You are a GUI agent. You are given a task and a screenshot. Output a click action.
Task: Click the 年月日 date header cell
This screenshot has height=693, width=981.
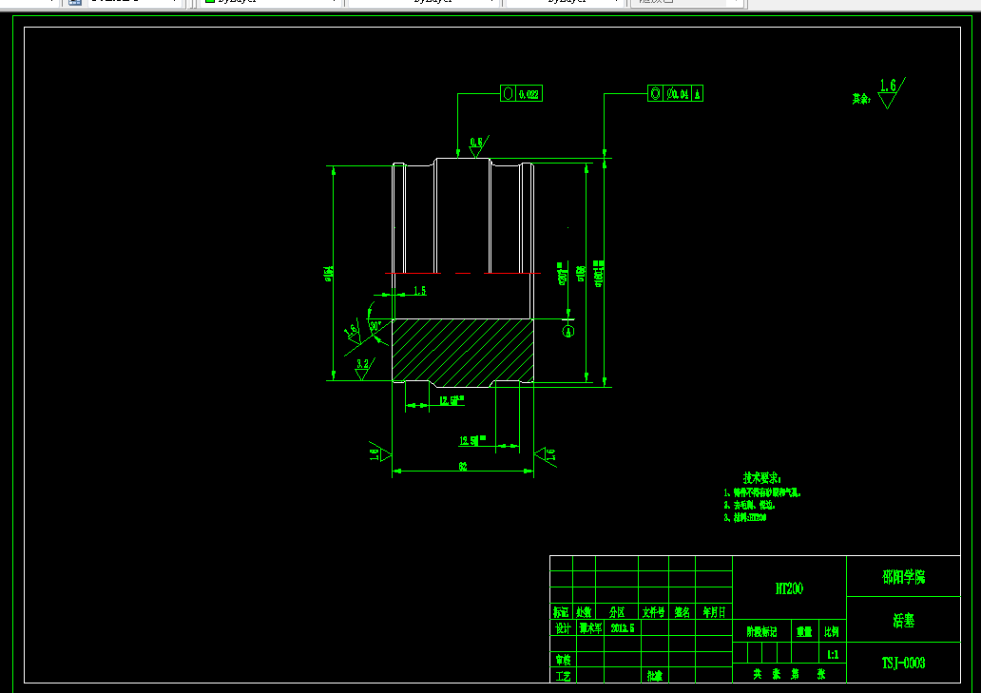pyautogui.click(x=714, y=612)
